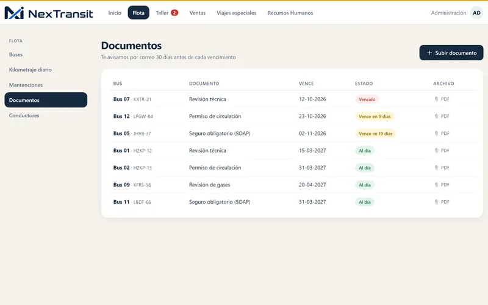The image size is (488, 305).
Task: Switch to the Ventas tab
Action: point(197,13)
